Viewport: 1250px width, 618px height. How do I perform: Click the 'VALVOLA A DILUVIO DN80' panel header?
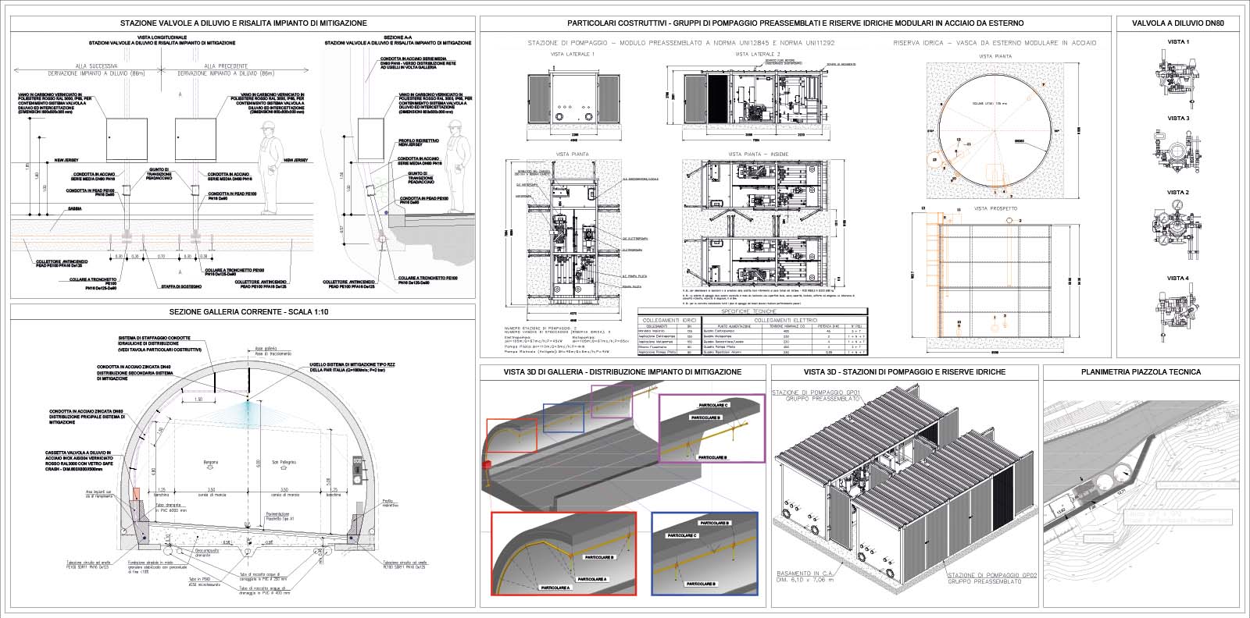click(x=1178, y=23)
